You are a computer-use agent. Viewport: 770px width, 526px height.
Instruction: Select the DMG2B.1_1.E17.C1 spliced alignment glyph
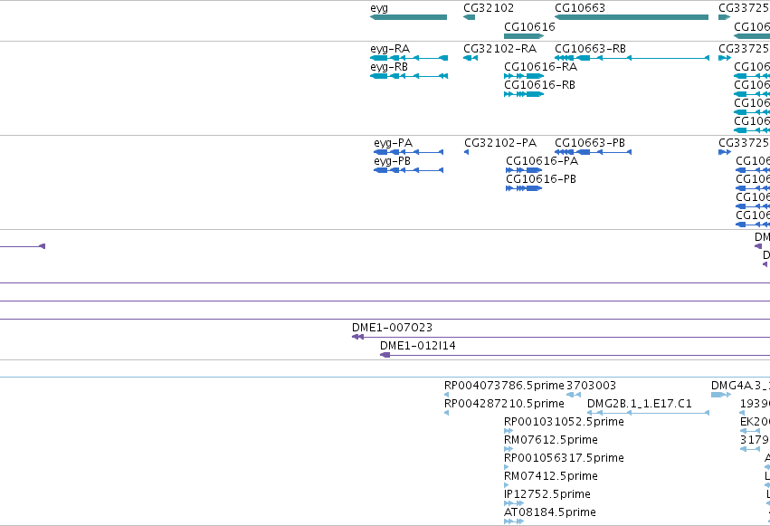point(648,413)
